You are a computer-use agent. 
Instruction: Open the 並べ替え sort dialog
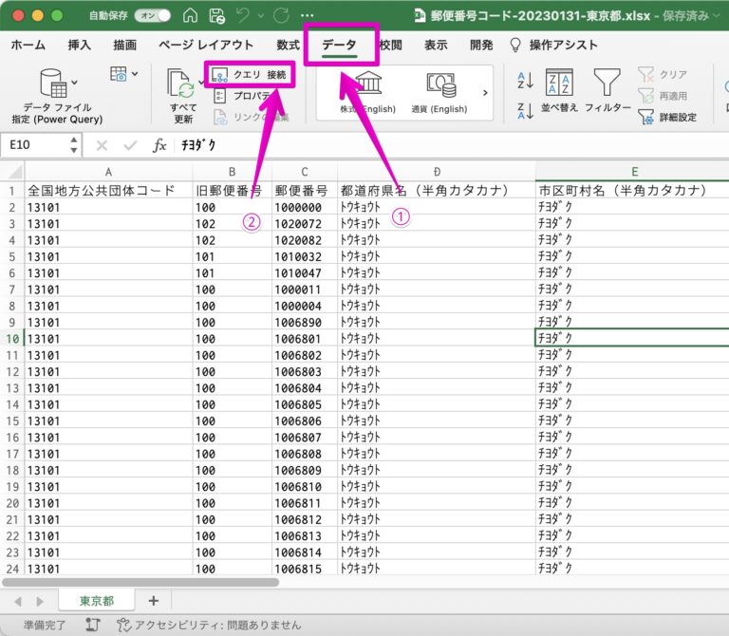[559, 92]
